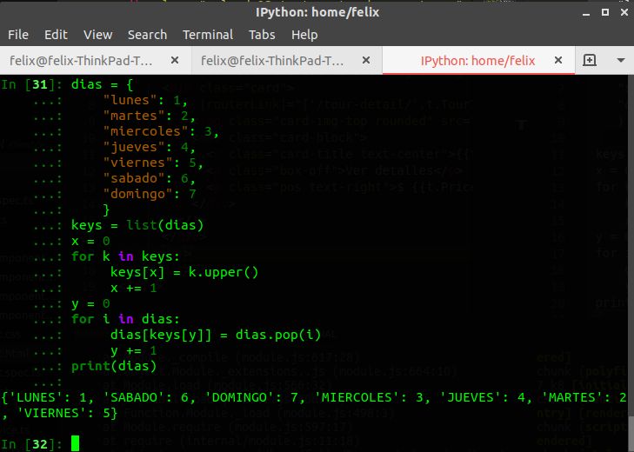
Task: Click the 'MIERCOLES': 3 output entry
Action: (x=368, y=397)
